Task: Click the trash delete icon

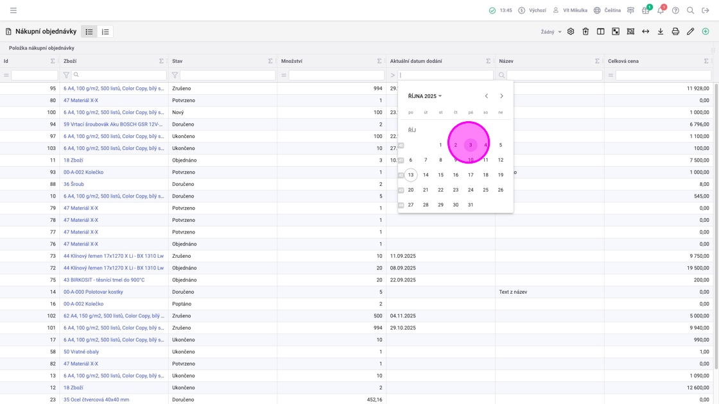Action: click(x=585, y=31)
